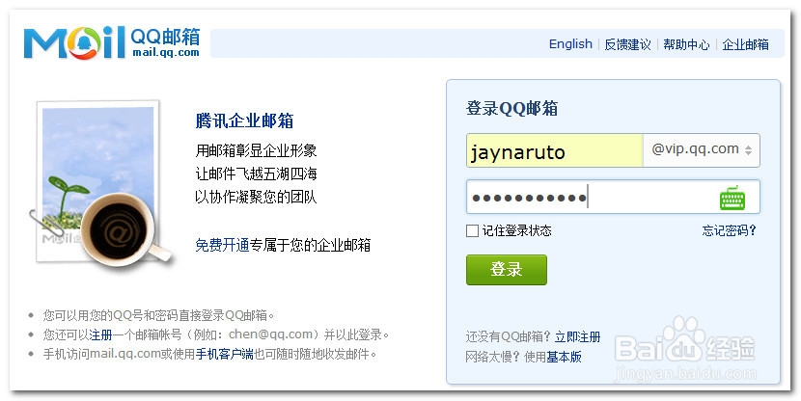Click text 用邮箱彰显企业形象
This screenshot has height=401, width=801.
256,150
